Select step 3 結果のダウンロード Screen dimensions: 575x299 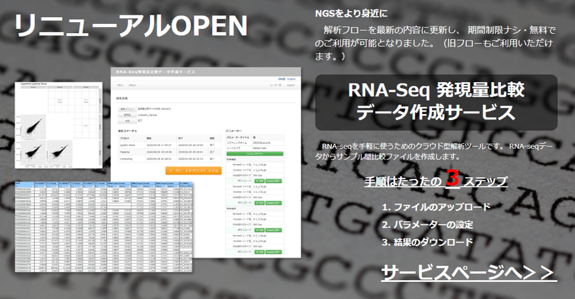pyautogui.click(x=427, y=241)
